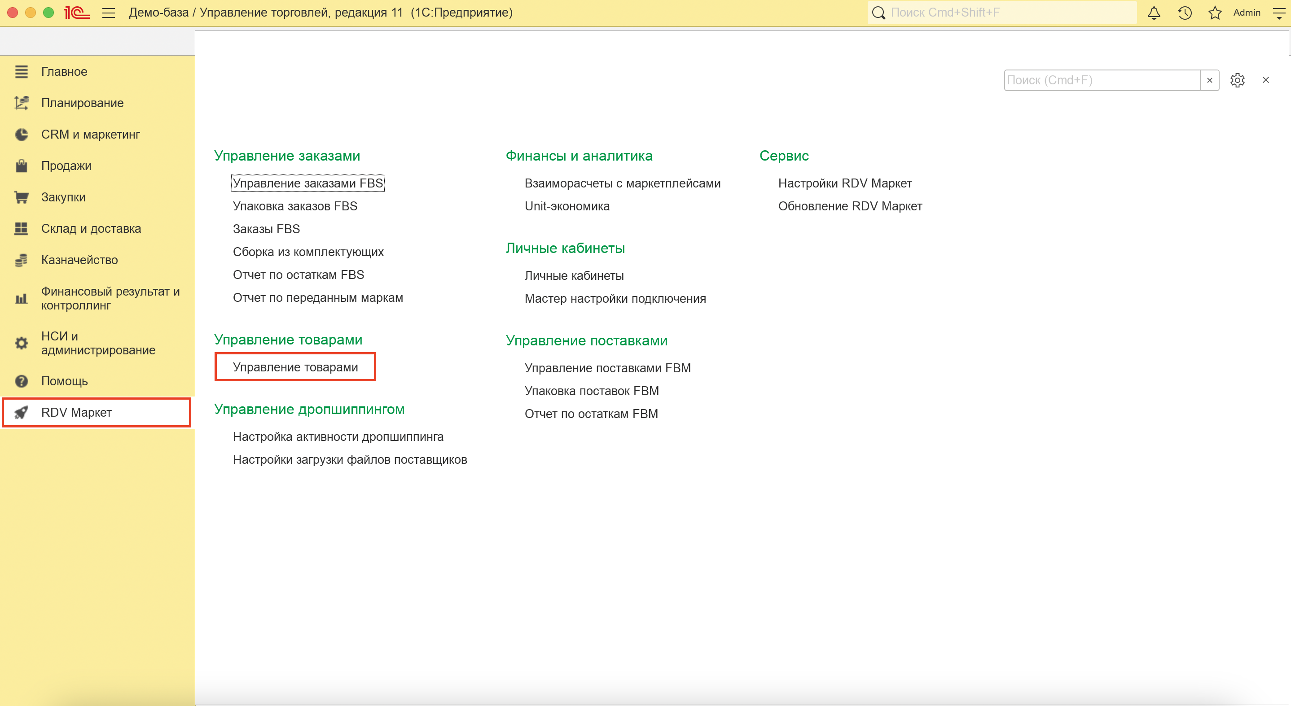The image size is (1291, 706).
Task: Open the RDV Маркет section
Action: (x=76, y=412)
